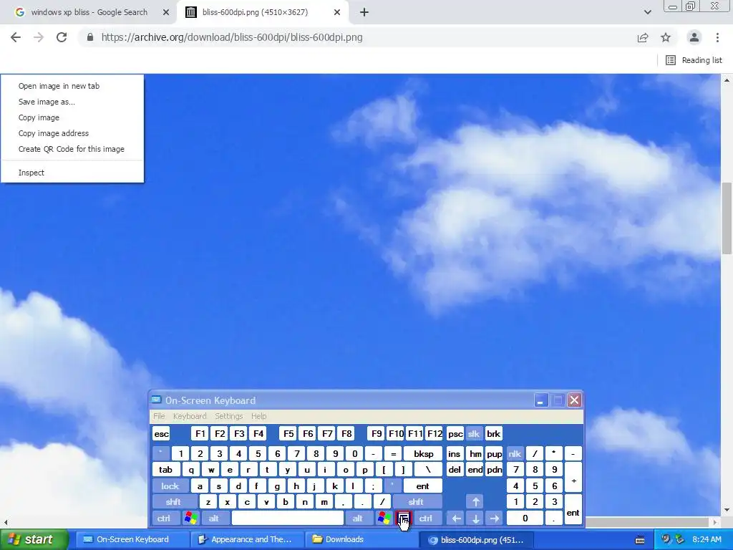Image resolution: width=733 pixels, height=550 pixels.
Task: Click the tab key on keyboard
Action: click(166, 470)
